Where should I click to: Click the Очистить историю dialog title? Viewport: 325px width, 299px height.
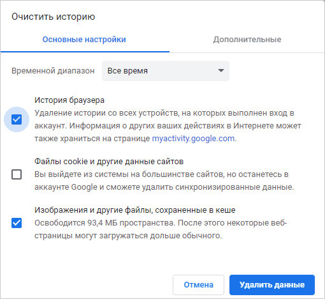[x=53, y=17]
